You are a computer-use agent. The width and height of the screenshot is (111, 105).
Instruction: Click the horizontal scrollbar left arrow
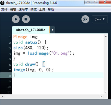click(2, 97)
